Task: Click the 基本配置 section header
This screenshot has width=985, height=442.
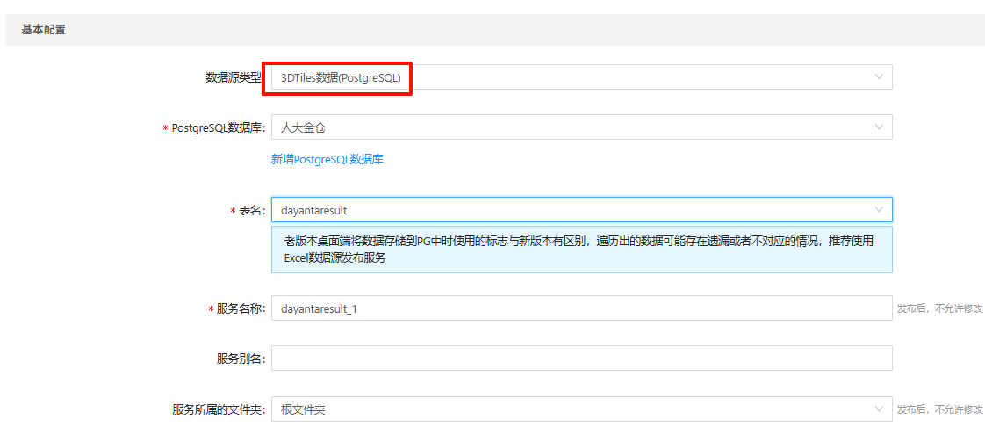Action: [44, 30]
